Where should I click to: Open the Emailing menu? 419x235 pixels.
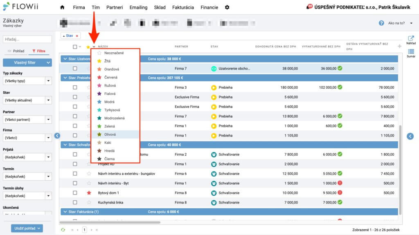138,7
